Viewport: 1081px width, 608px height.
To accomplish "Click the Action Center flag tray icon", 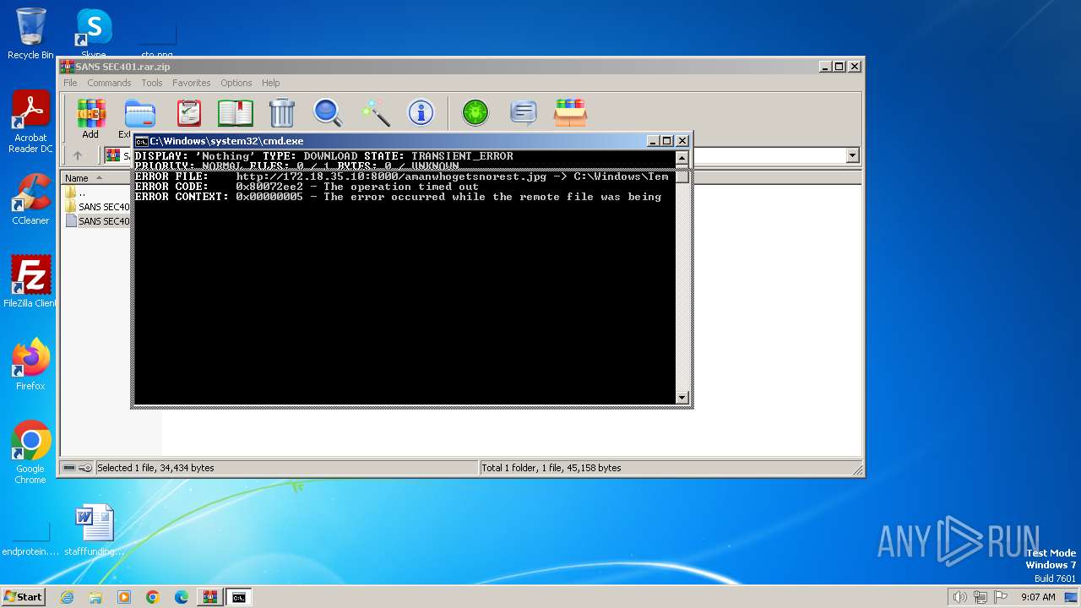I will click(x=1002, y=597).
